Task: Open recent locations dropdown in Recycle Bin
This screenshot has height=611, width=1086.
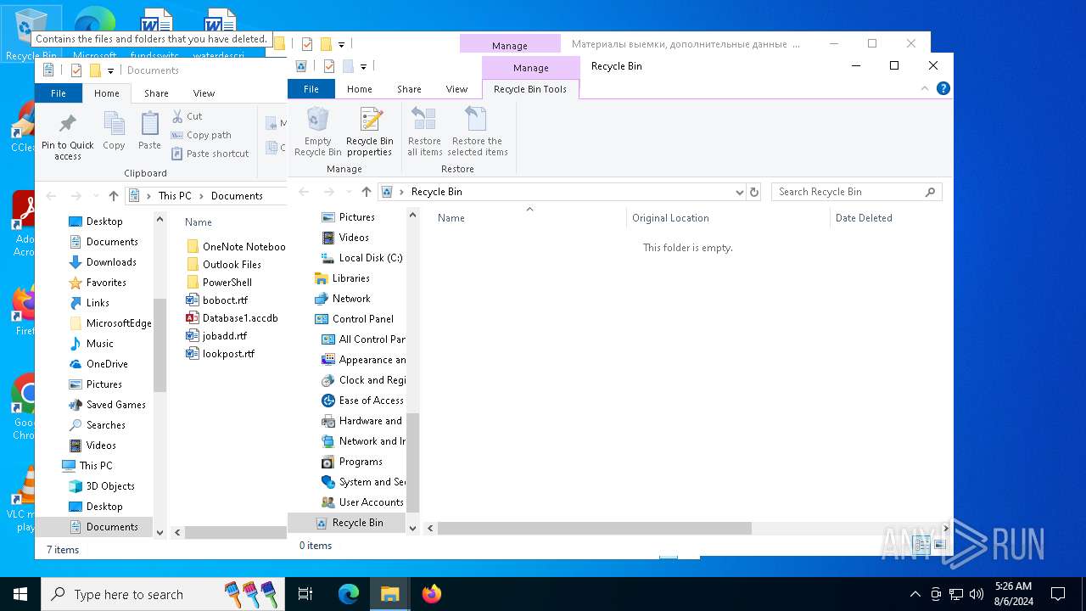Action: [349, 193]
